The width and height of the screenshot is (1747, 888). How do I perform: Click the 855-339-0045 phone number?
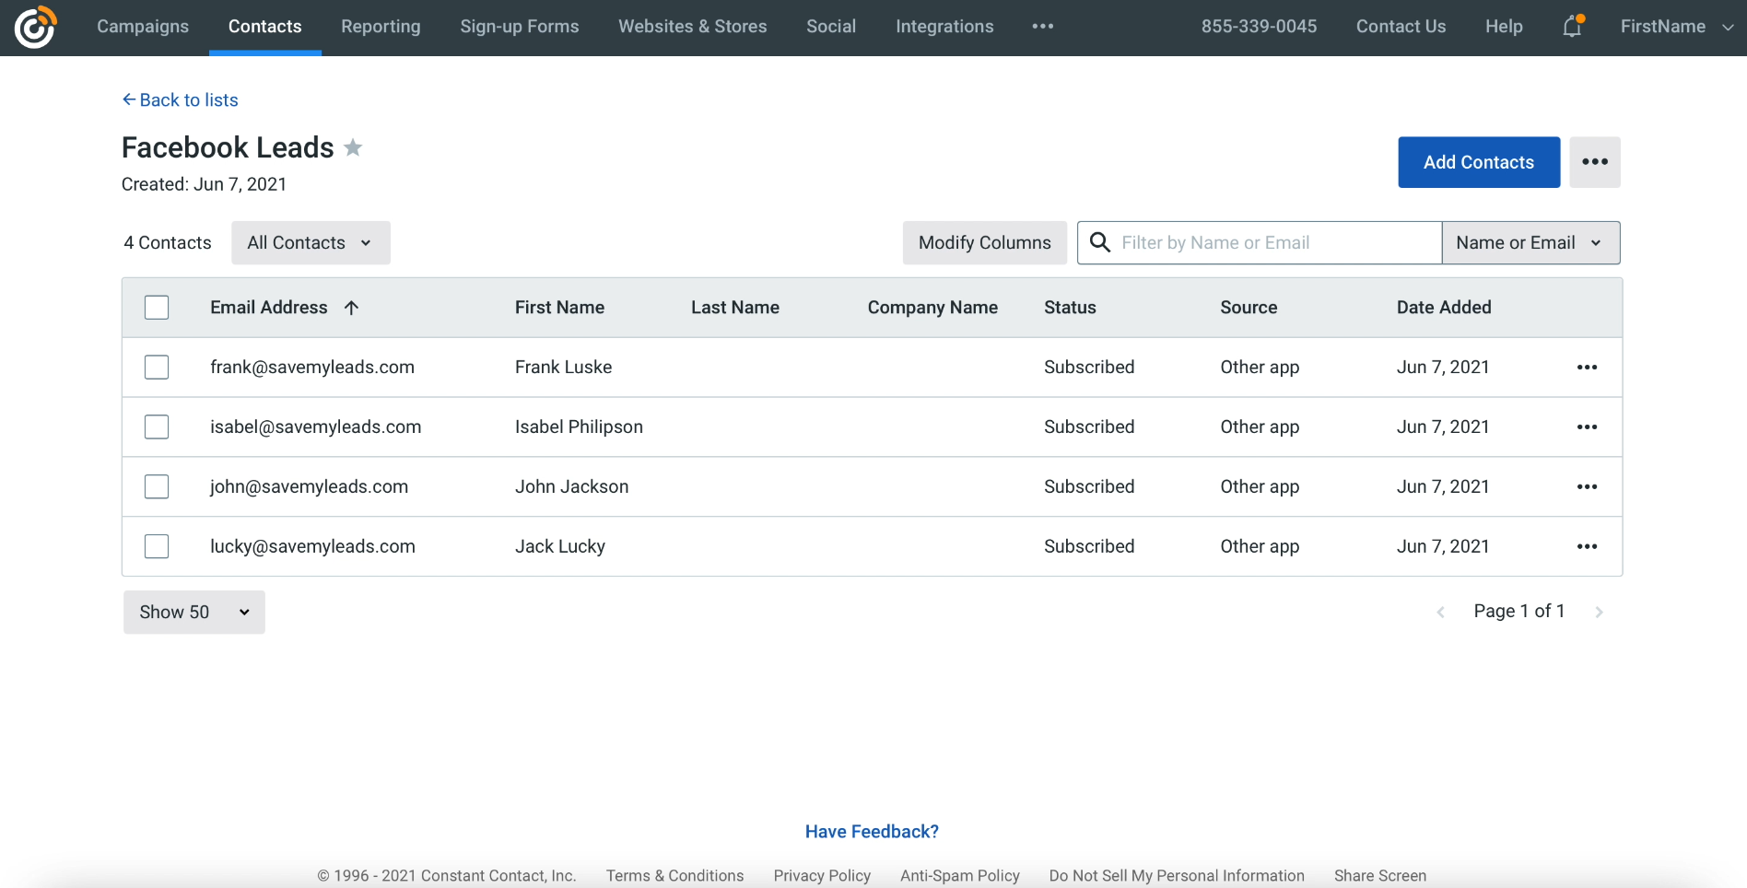click(x=1259, y=27)
